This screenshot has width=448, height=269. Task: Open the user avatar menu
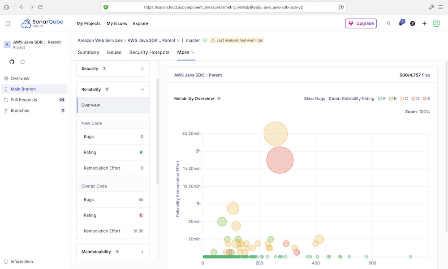(436, 24)
